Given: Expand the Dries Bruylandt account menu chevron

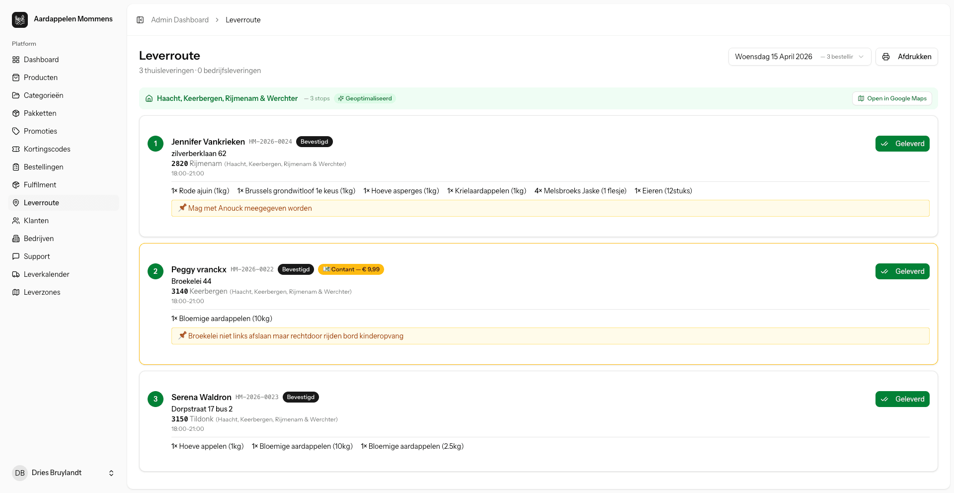Looking at the screenshot, I should [111, 473].
